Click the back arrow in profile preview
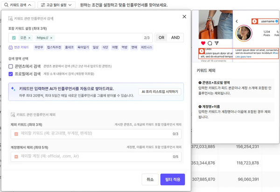 [x=237, y=21]
